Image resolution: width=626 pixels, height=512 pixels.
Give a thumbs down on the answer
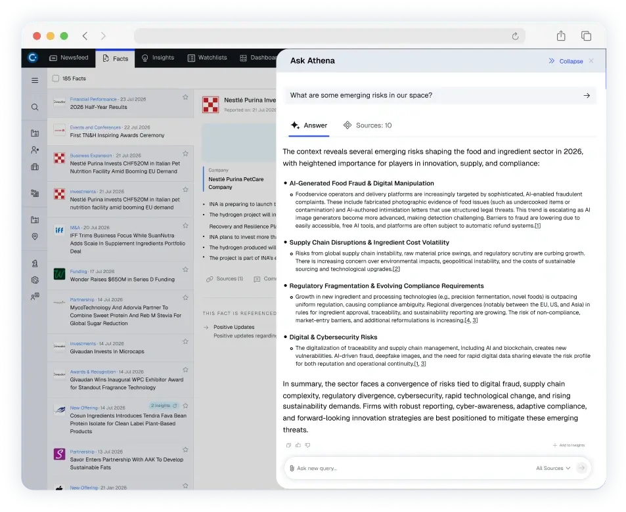tap(308, 445)
